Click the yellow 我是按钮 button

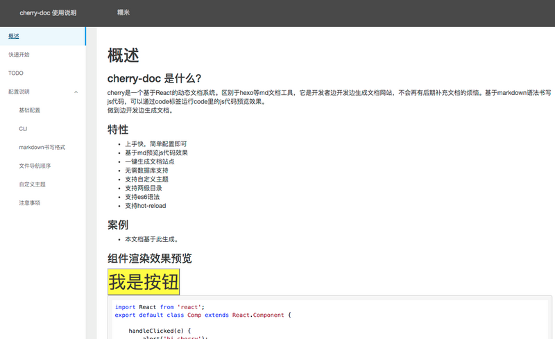click(144, 281)
